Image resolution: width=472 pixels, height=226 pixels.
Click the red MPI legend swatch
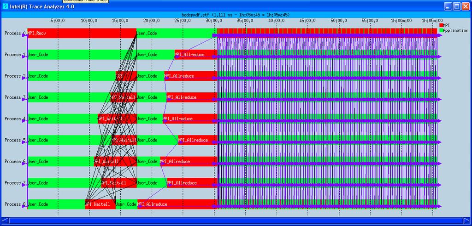coord(441,26)
